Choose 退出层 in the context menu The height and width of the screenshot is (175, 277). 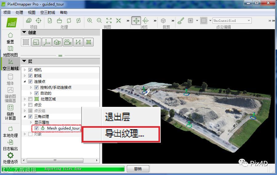click(118, 117)
